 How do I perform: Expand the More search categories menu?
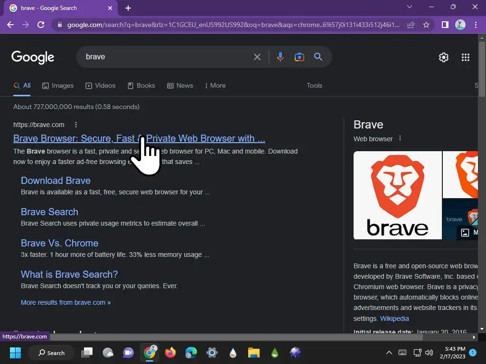(215, 86)
